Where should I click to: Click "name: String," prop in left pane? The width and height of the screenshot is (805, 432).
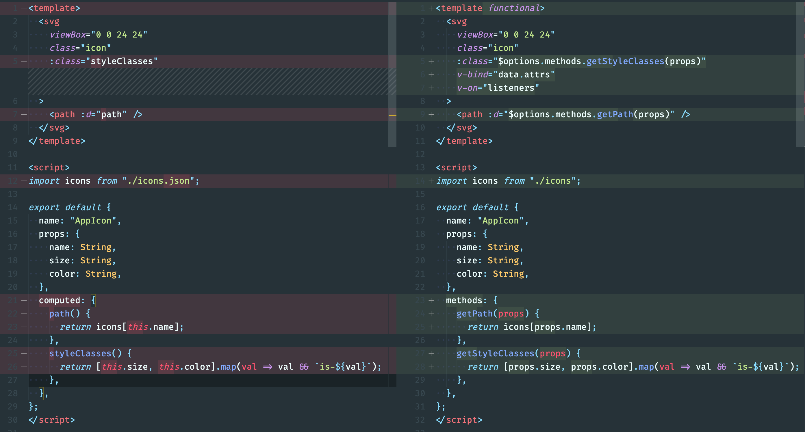coord(83,247)
